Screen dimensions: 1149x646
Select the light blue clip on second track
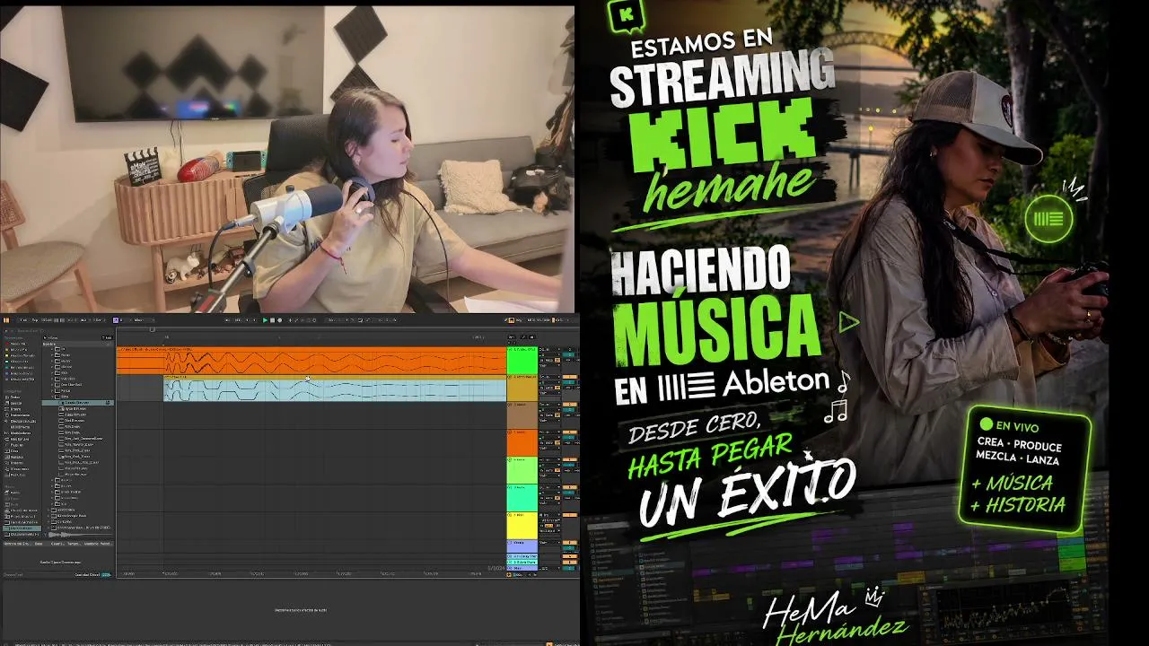(335, 389)
